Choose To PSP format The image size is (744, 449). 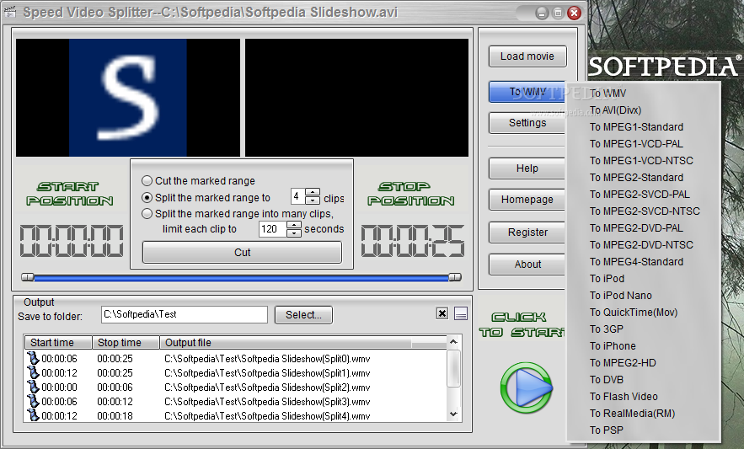click(607, 430)
